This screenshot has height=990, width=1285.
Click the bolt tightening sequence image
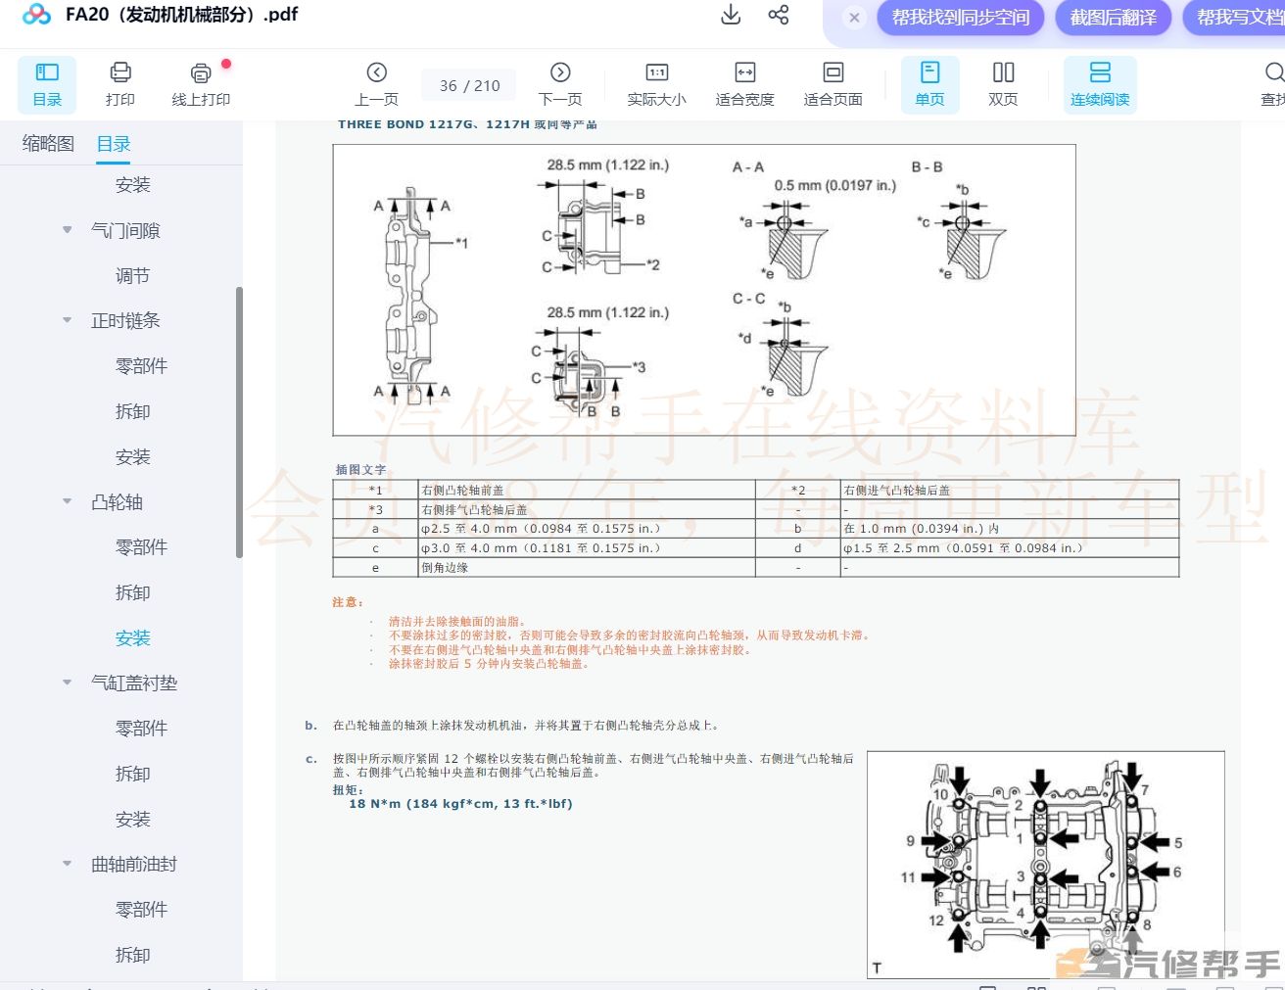(1046, 865)
